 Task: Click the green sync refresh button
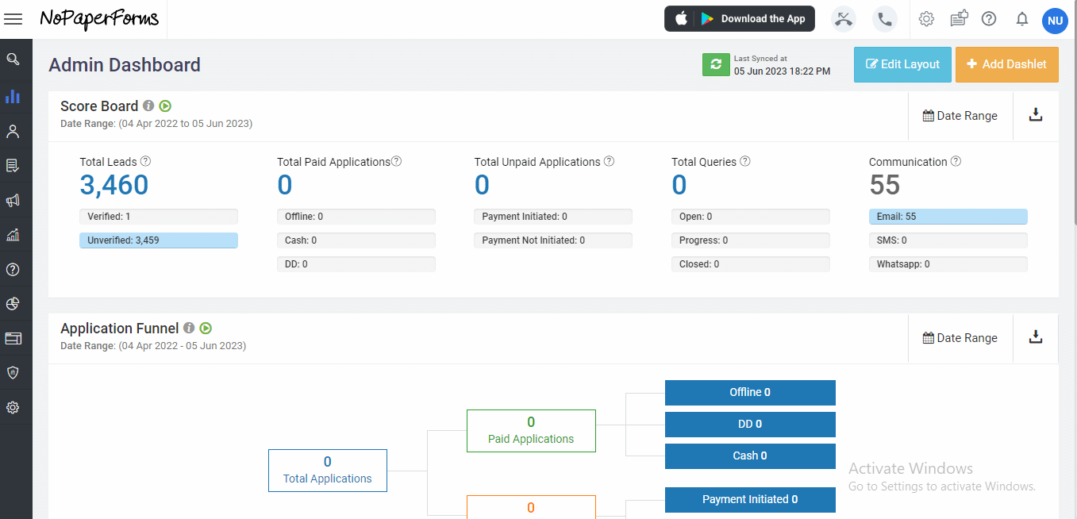pos(716,64)
